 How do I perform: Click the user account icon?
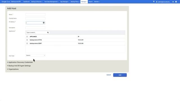point(157,2)
